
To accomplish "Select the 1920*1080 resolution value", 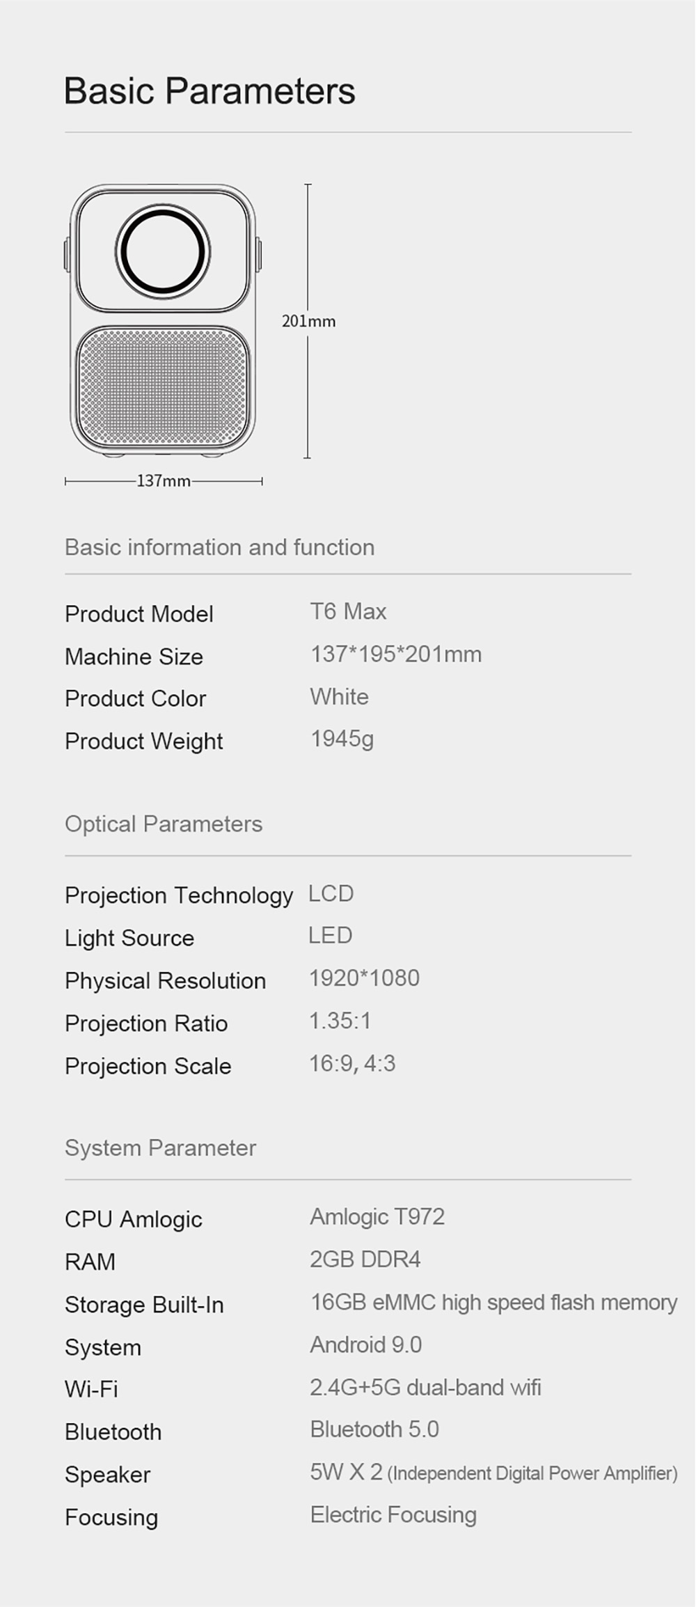I will click(364, 978).
